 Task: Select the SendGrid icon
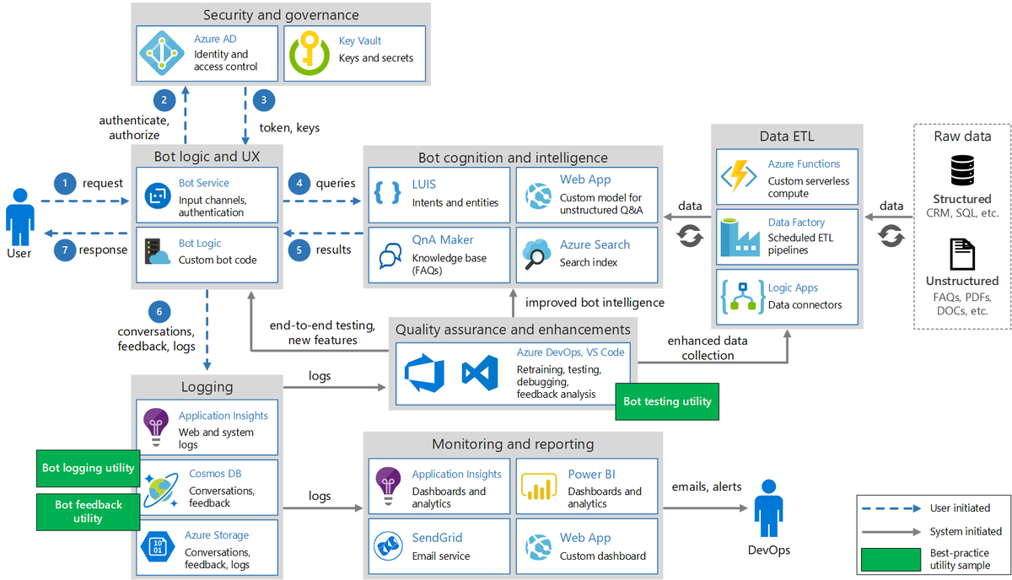tap(388, 545)
